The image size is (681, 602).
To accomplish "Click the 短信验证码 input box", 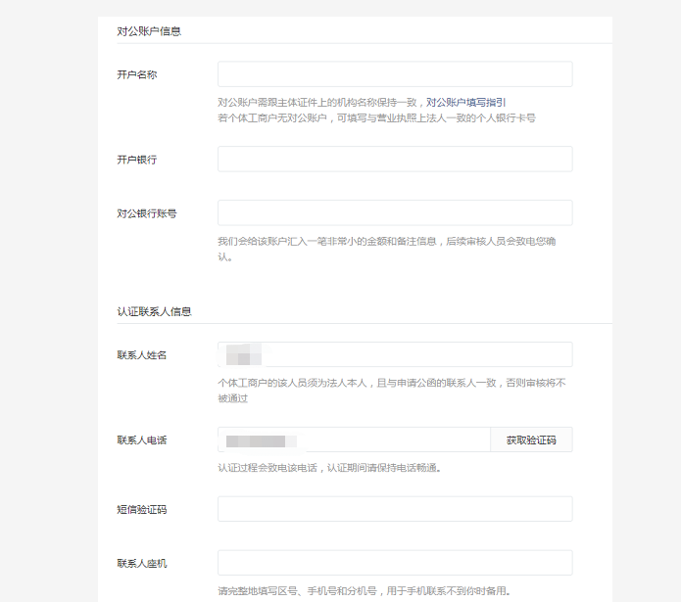I will (394, 509).
